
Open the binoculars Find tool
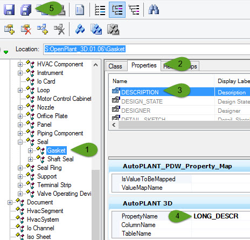[x=154, y=10]
